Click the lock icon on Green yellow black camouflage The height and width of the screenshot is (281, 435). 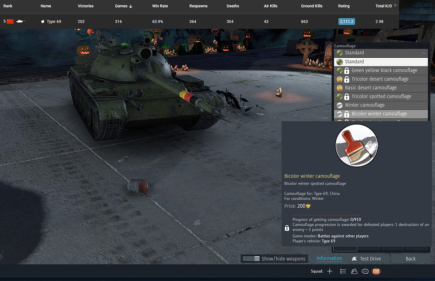(x=347, y=71)
